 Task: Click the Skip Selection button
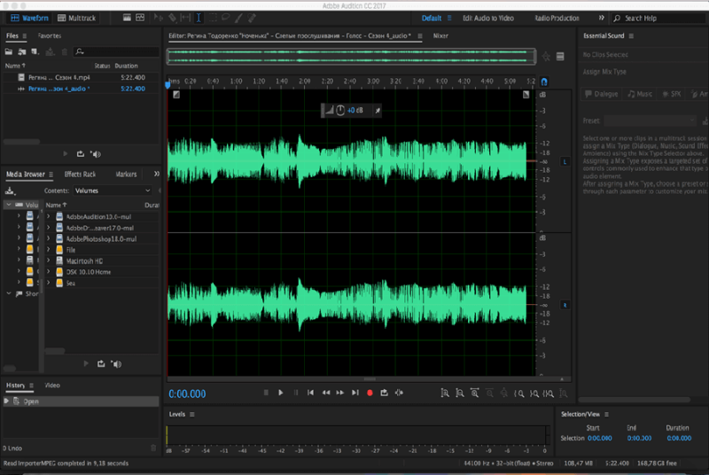[x=399, y=393]
